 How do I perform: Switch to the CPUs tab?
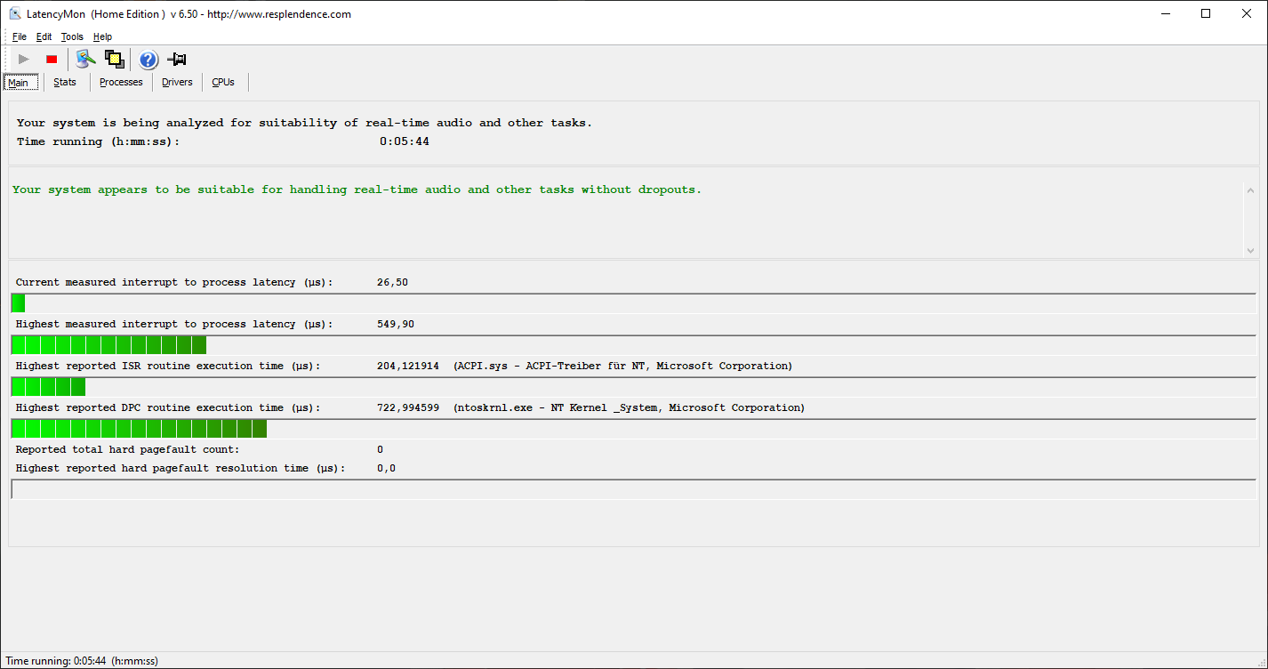tap(223, 82)
